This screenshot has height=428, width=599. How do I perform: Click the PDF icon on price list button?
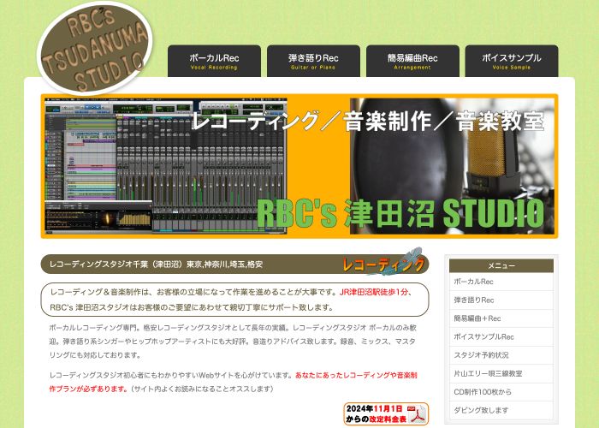click(417, 414)
